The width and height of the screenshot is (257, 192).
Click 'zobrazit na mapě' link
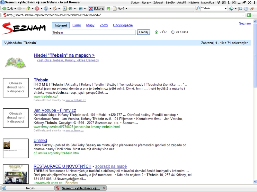[111, 166]
